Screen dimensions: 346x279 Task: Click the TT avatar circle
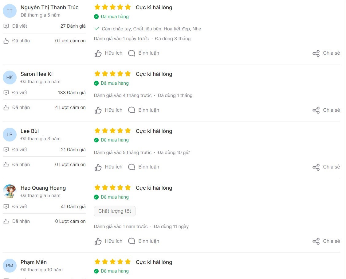[x=10, y=11]
